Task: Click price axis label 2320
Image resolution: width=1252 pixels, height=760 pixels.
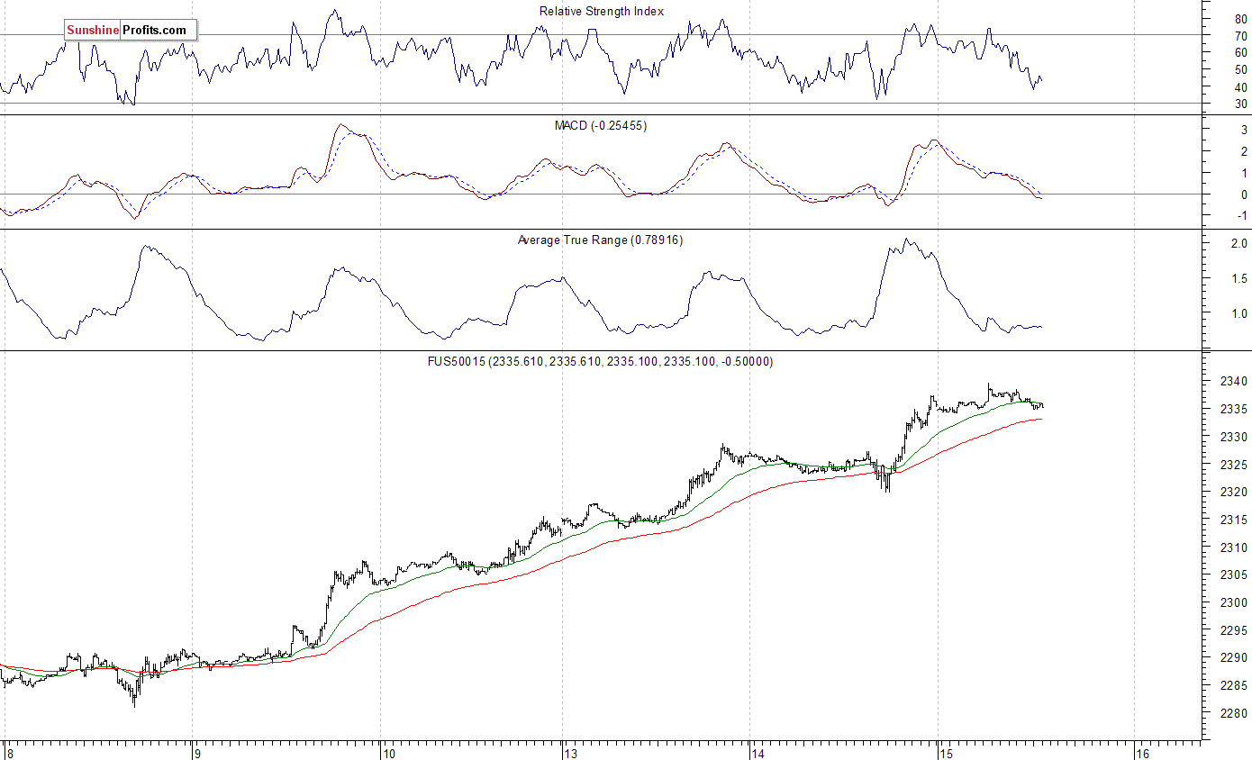Action: pyautogui.click(x=1234, y=493)
